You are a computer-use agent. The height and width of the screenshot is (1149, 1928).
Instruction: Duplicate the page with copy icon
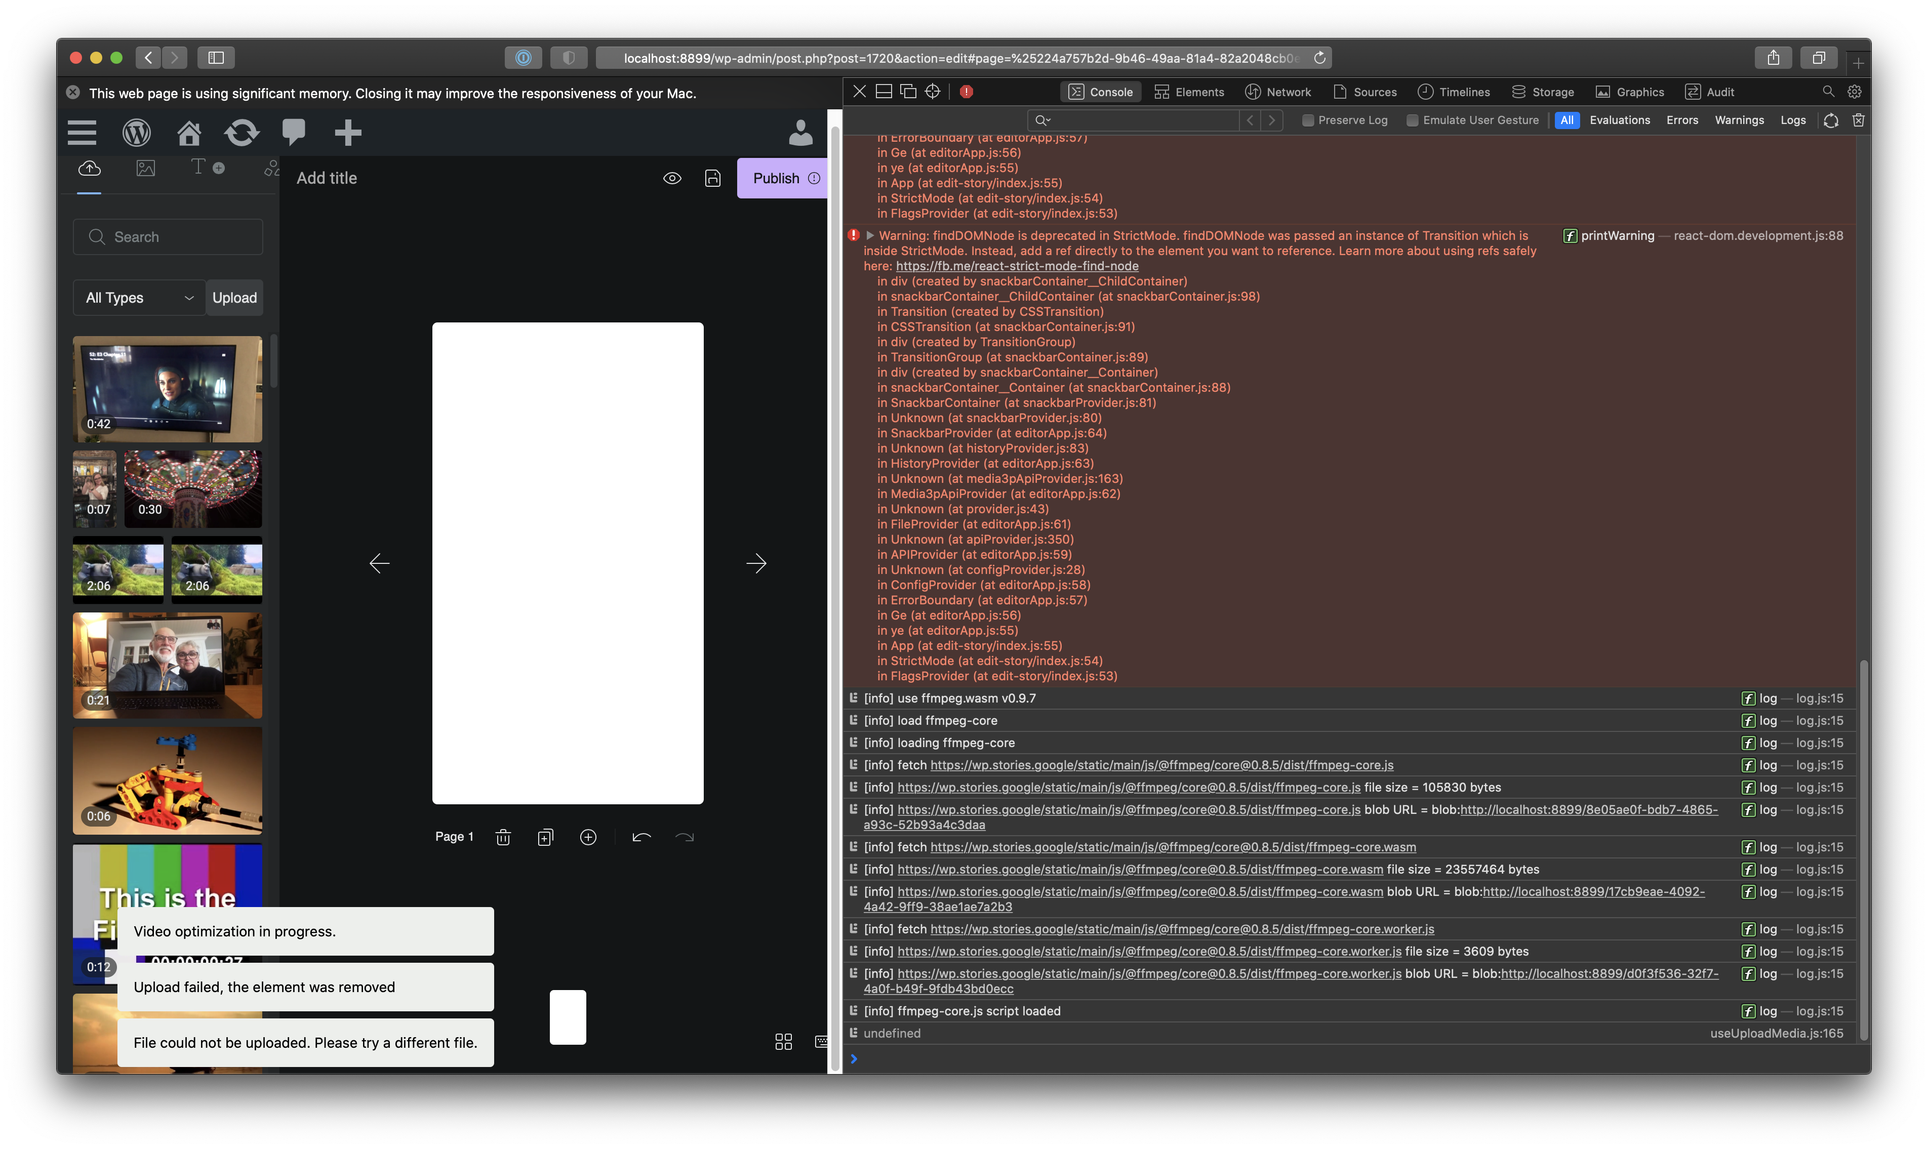[x=545, y=837]
